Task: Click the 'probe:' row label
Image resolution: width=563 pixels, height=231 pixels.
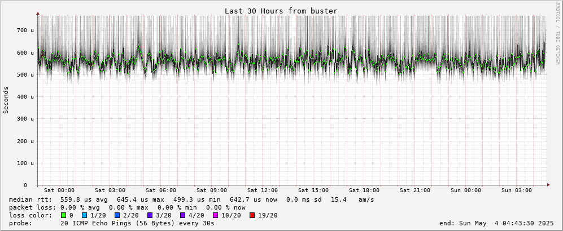Action: pyautogui.click(x=21, y=224)
